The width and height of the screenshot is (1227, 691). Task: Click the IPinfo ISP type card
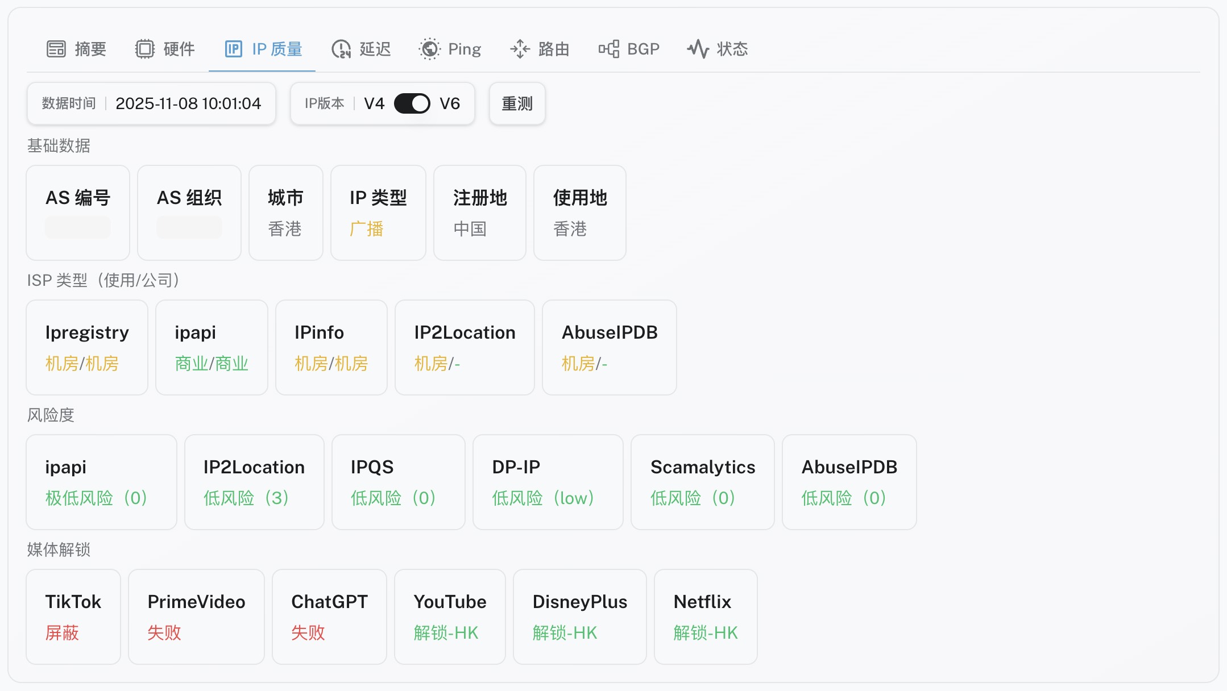pyautogui.click(x=331, y=347)
